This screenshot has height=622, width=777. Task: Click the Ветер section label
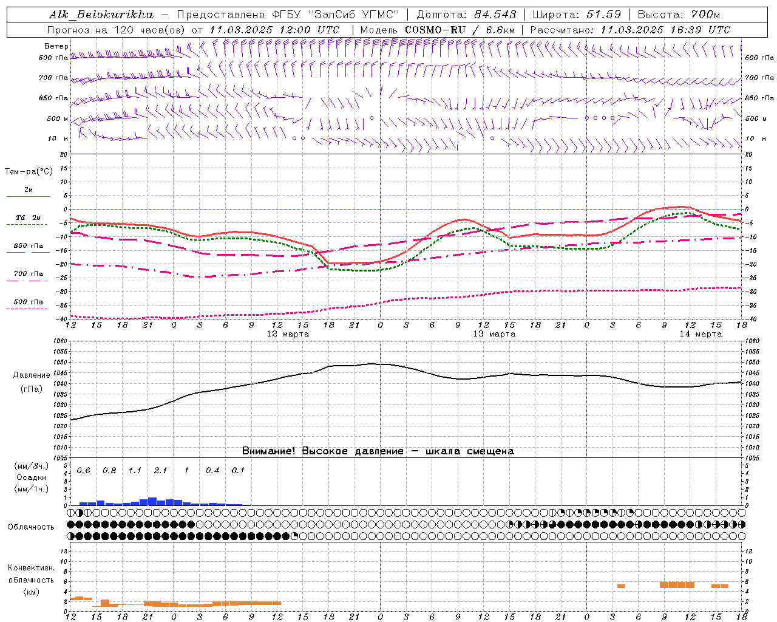coord(56,46)
